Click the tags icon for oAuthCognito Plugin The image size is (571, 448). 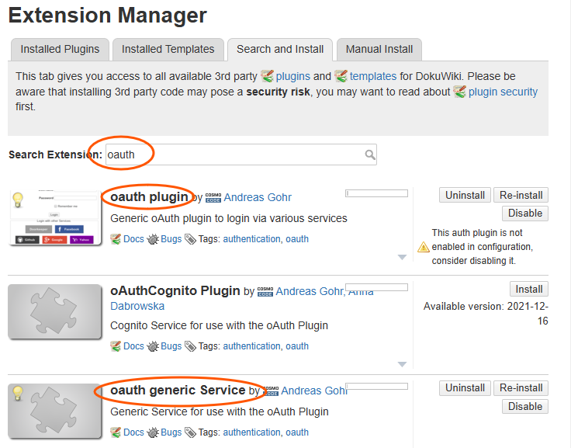(x=190, y=346)
